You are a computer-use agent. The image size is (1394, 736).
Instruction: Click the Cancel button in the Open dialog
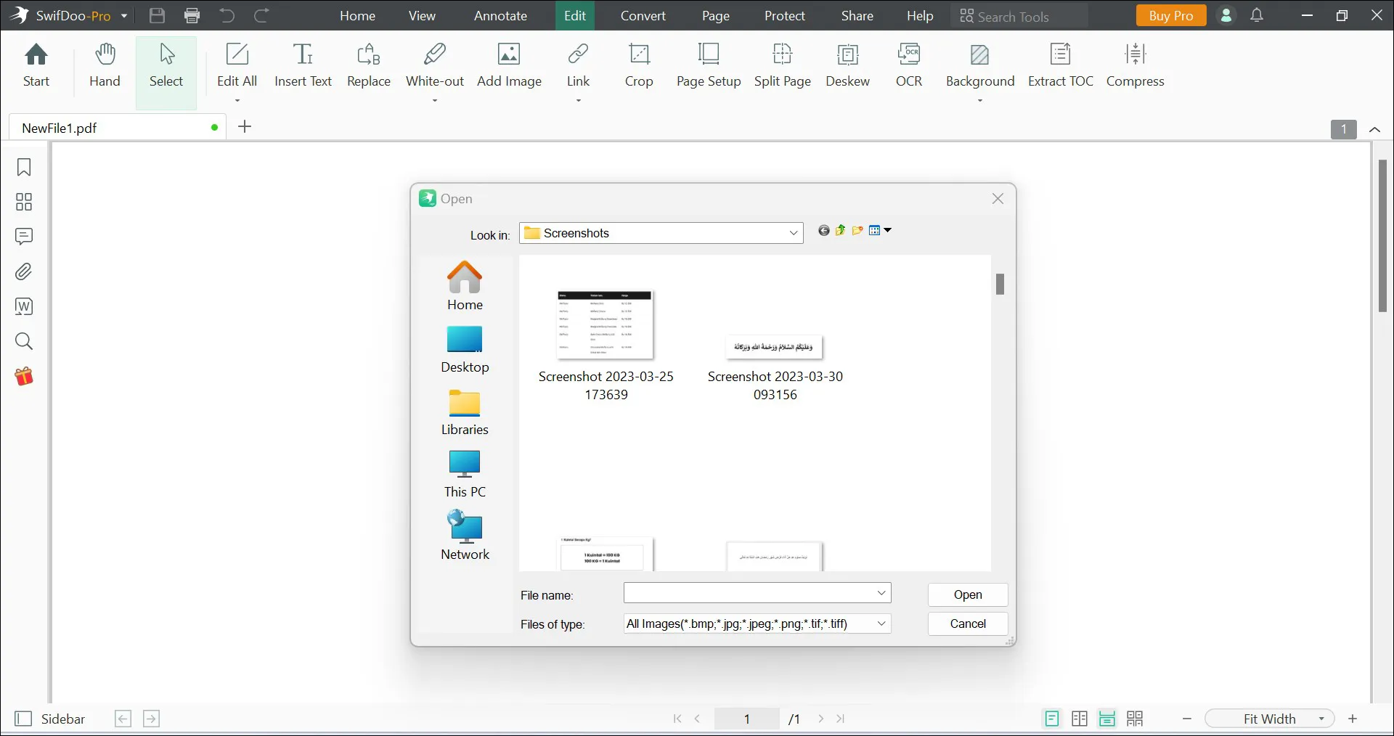tap(967, 623)
